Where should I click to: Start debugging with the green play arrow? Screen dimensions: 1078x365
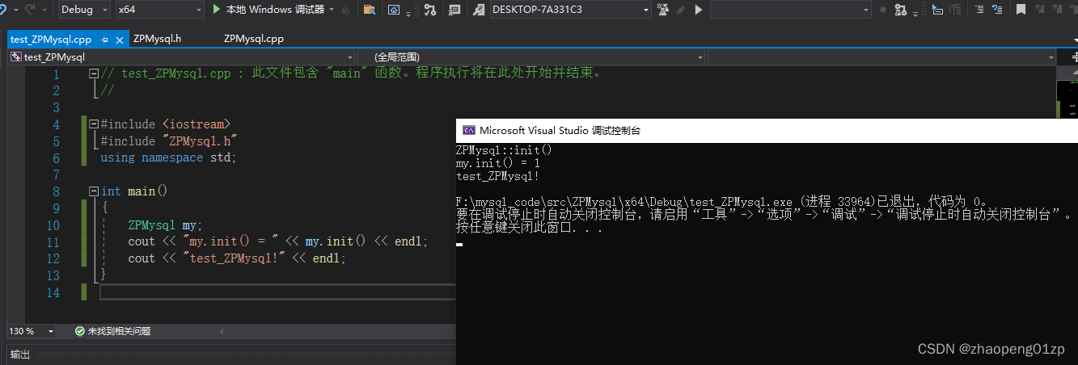point(216,10)
